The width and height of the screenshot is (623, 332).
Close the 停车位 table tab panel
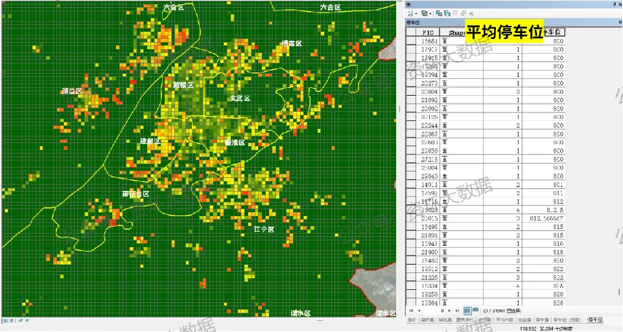click(619, 22)
